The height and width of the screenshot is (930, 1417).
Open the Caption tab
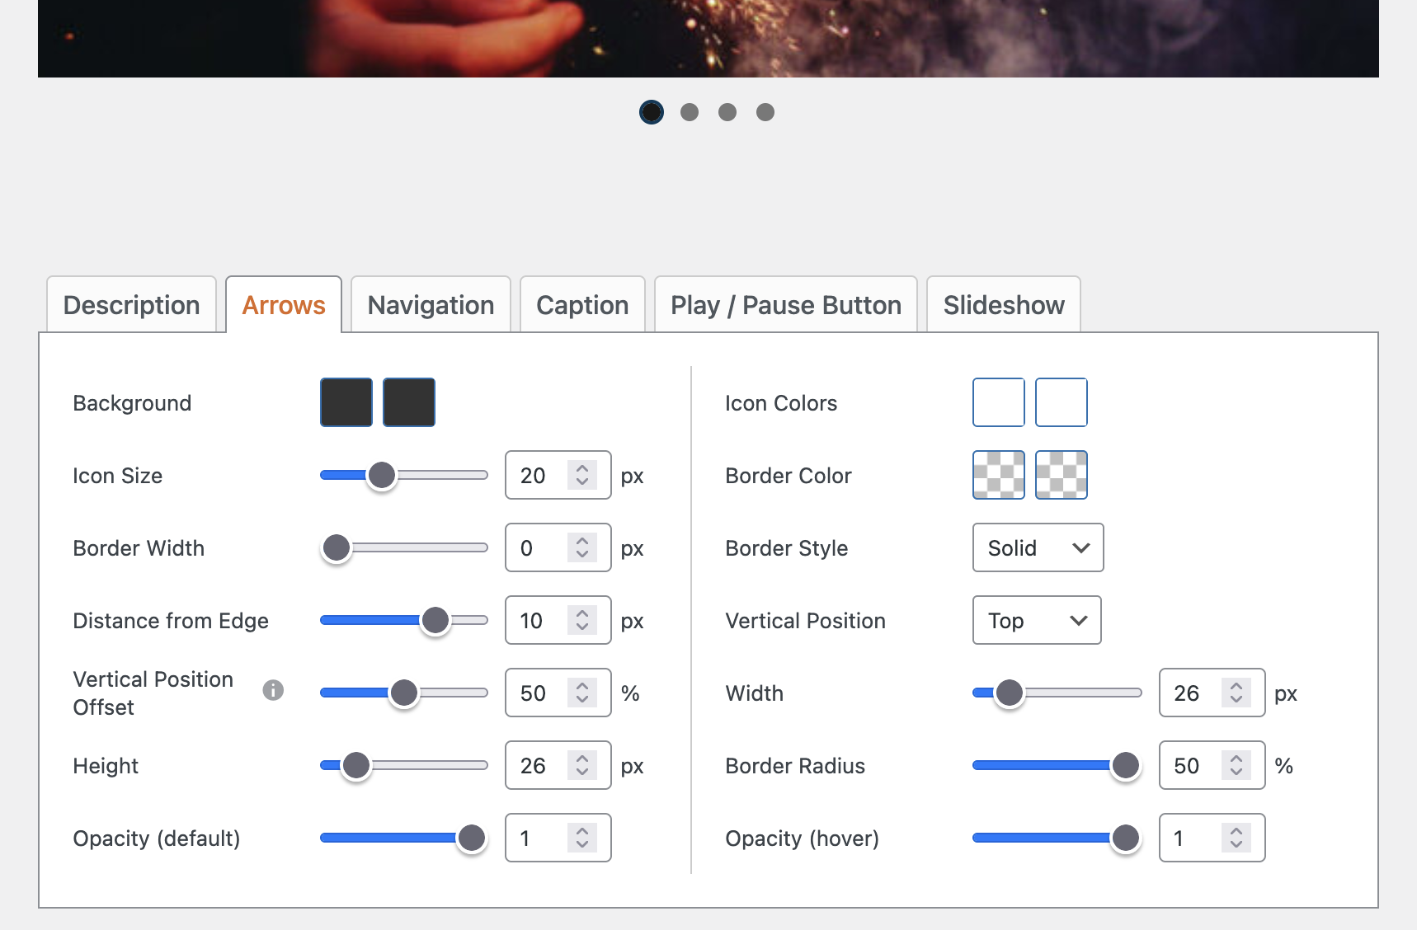pos(582,305)
